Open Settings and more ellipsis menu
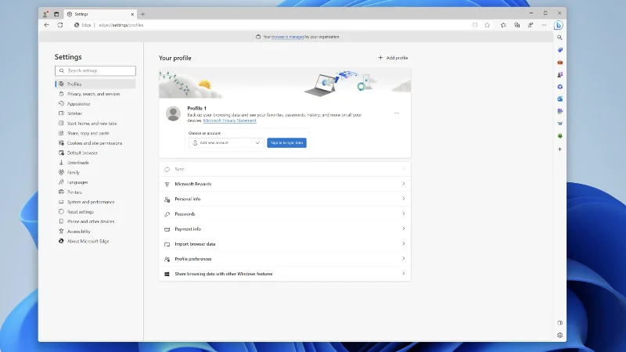Image resolution: width=626 pixels, height=352 pixels. click(544, 25)
